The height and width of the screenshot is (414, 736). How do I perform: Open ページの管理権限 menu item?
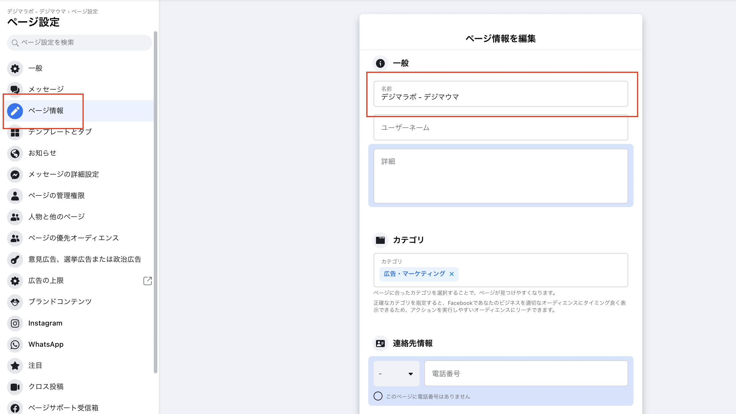click(56, 196)
